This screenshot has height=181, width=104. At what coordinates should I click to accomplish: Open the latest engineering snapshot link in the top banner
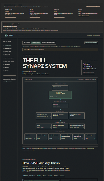tap(93, 6)
